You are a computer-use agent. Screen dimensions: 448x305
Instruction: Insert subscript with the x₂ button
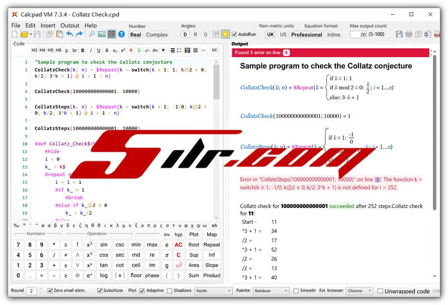click(115, 50)
